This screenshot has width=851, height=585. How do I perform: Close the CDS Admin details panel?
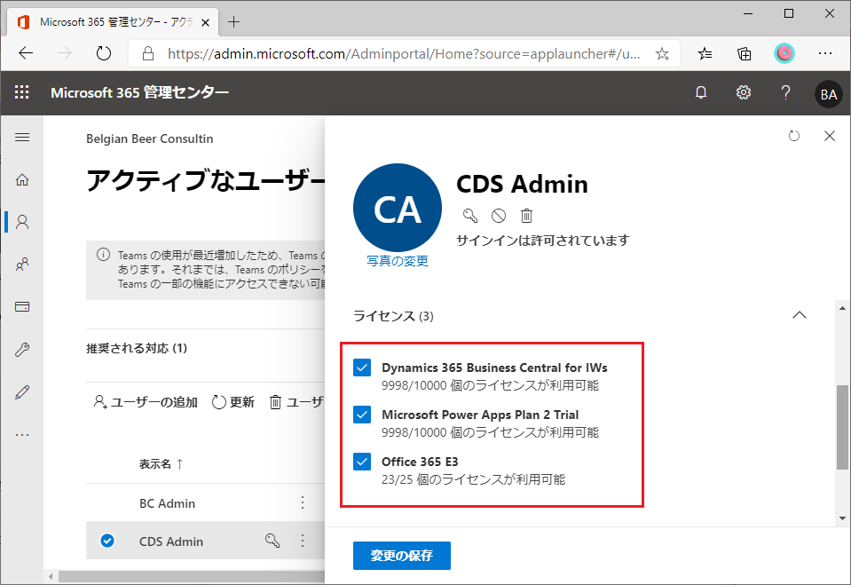pyautogui.click(x=830, y=136)
